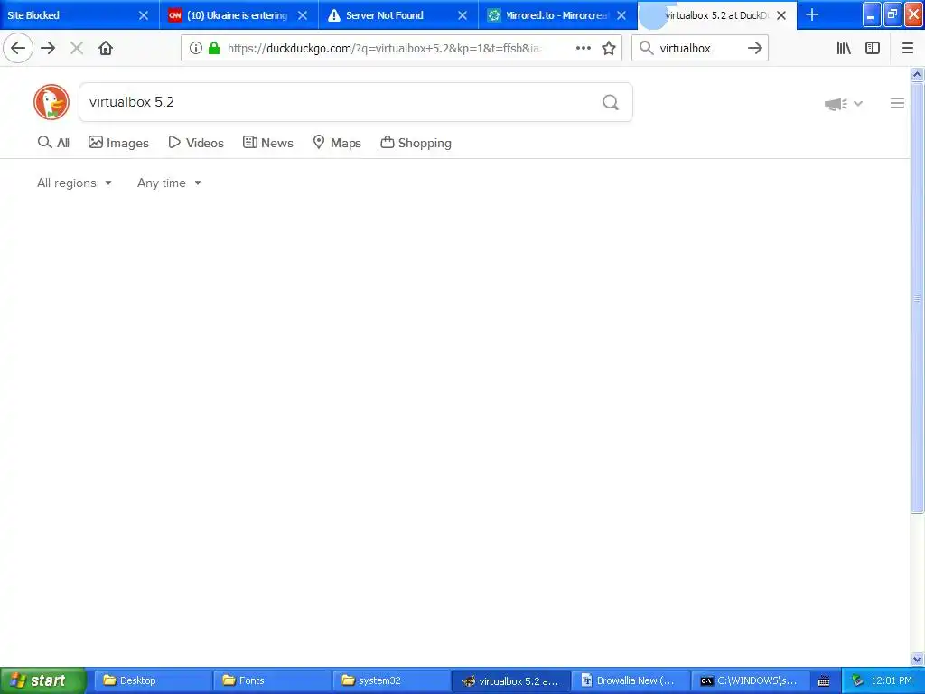Image resolution: width=925 pixels, height=694 pixels.
Task: Open page actions three-dot menu in address bar
Action: coord(584,48)
